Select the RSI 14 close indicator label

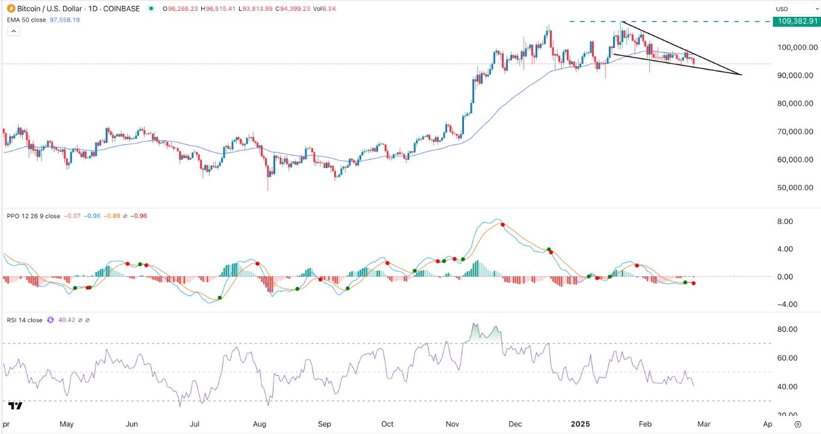point(24,321)
